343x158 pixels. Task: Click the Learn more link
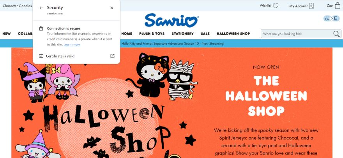(72, 45)
